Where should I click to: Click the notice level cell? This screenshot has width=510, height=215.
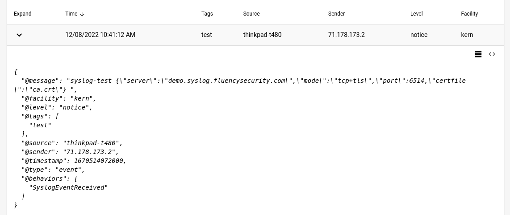(419, 35)
